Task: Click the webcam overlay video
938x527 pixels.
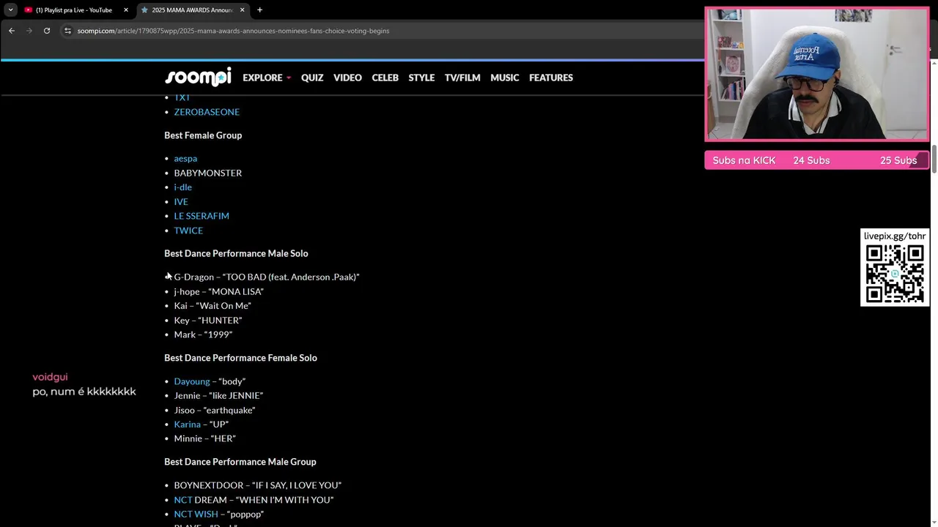Action: coord(817,74)
